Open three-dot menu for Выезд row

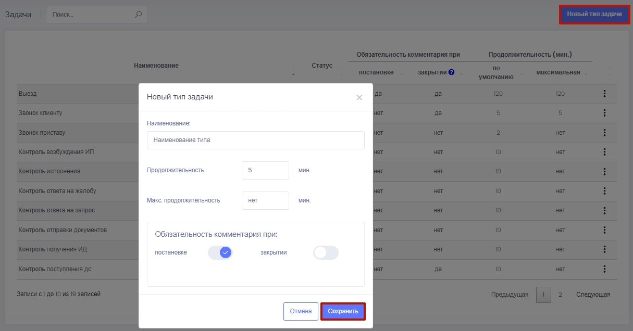pos(604,94)
